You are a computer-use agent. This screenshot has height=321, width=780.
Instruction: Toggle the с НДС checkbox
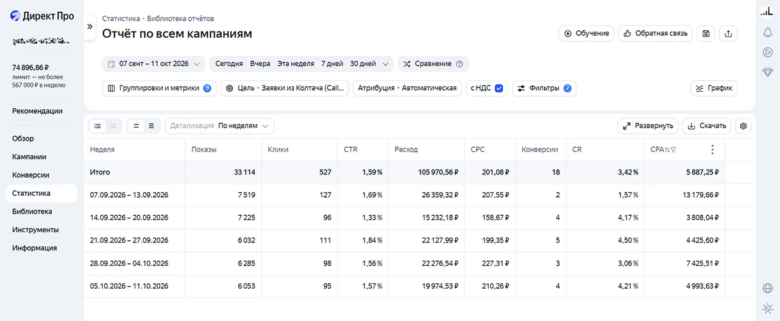tap(498, 88)
